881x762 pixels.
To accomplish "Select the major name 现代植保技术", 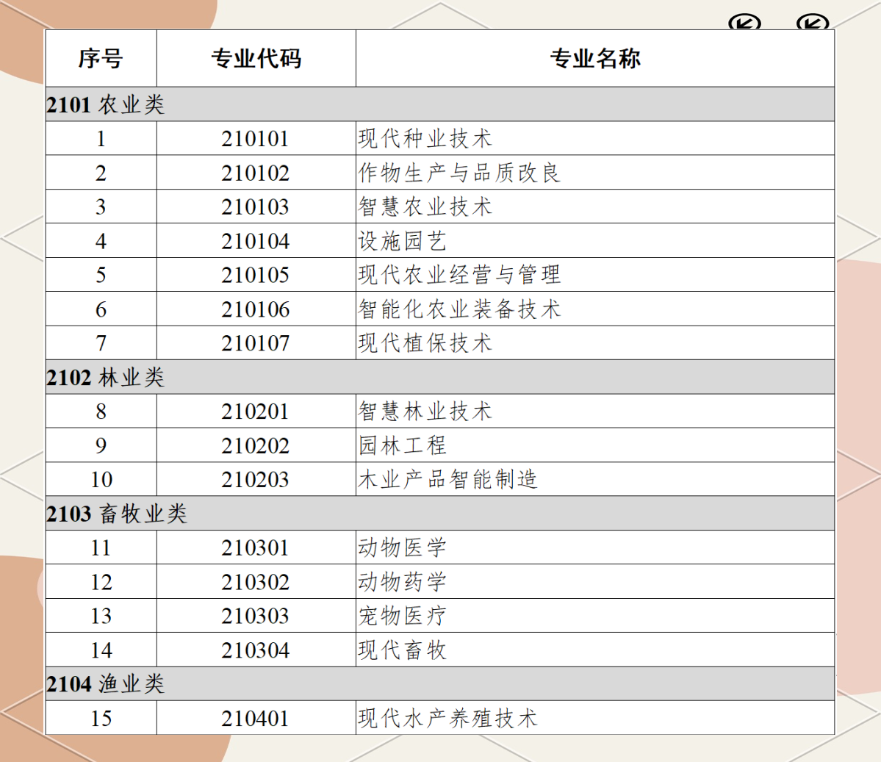I will [425, 342].
